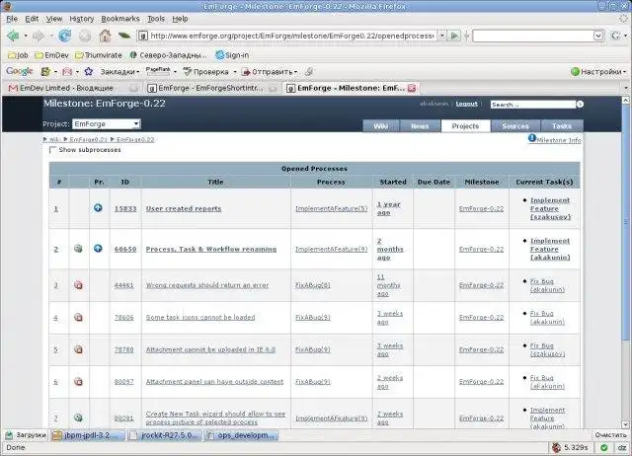
Task: Switch to the Wiki tab
Action: (381, 126)
